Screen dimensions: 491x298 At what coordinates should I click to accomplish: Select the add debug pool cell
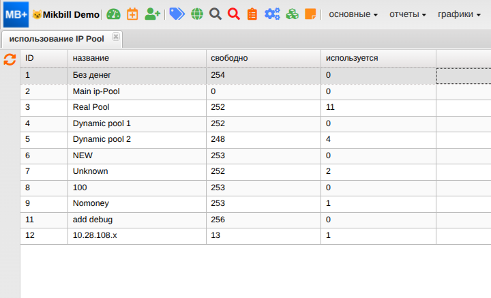[x=137, y=220]
